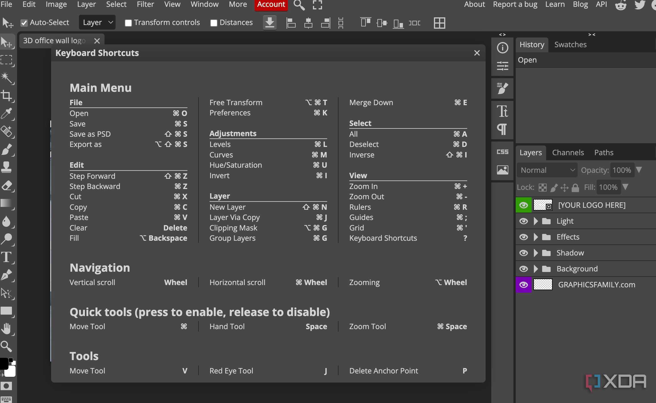Select the Magic Wand tool
The image size is (656, 403).
(x=6, y=78)
